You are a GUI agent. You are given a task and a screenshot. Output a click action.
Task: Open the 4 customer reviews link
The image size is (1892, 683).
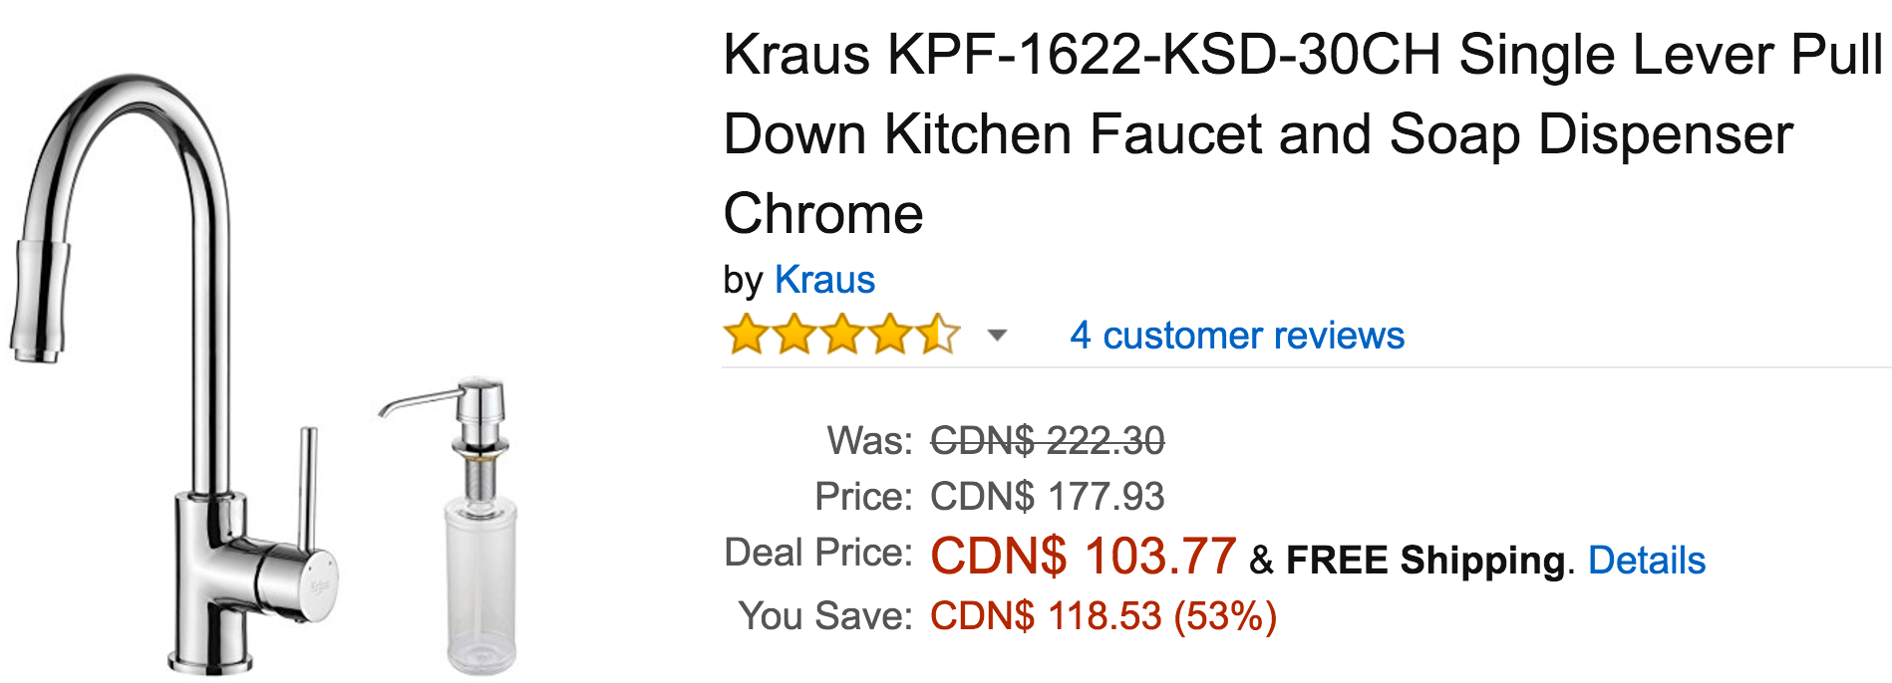(x=1237, y=336)
